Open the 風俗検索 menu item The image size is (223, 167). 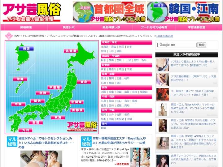pyautogui.click(x=26, y=27)
